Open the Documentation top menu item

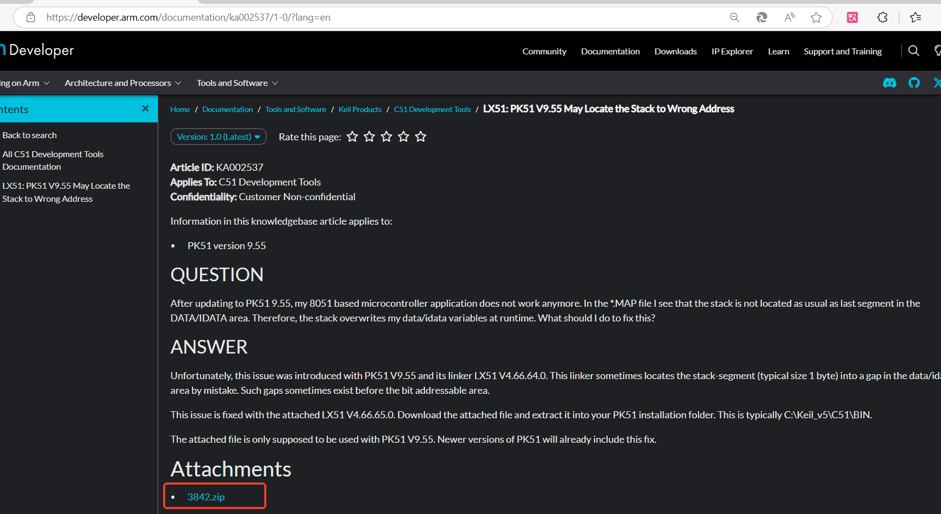610,51
